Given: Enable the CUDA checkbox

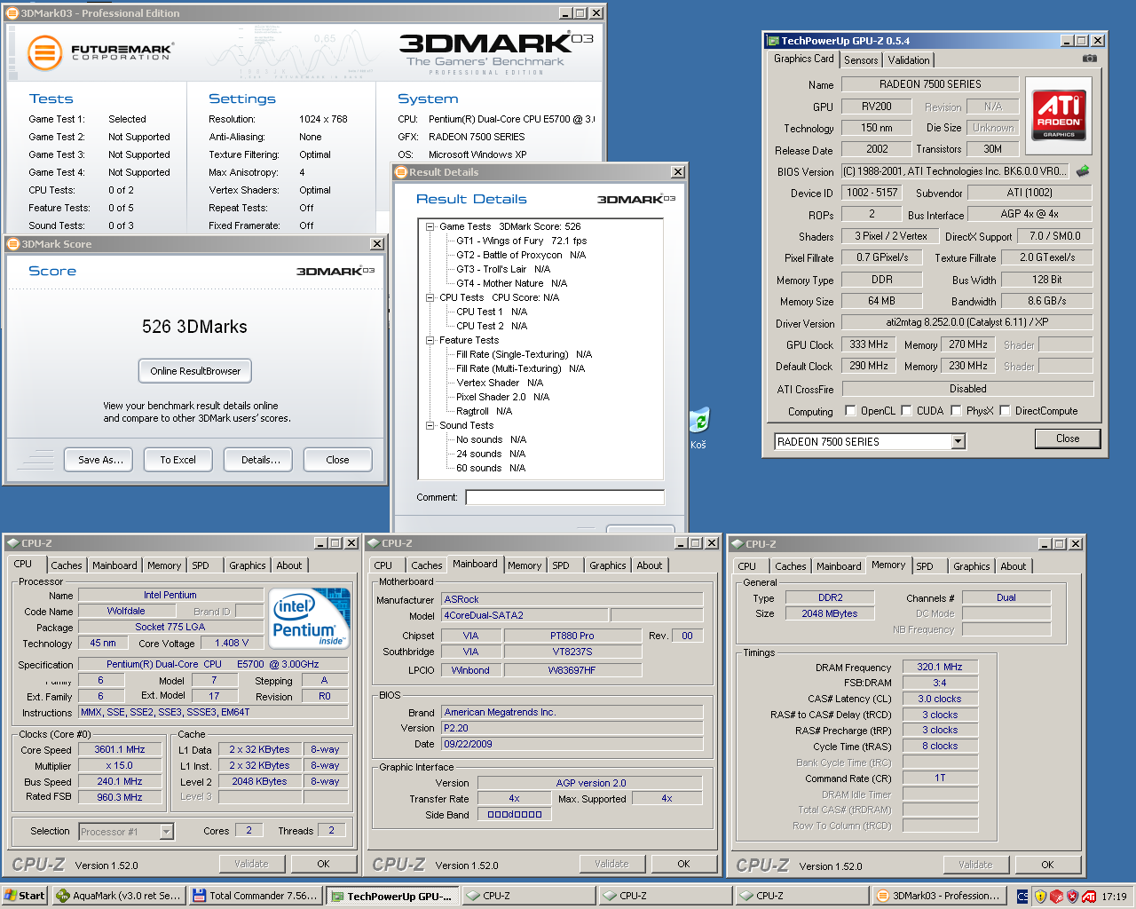Looking at the screenshot, I should [x=906, y=410].
